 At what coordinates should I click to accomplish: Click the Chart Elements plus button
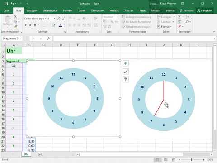pyautogui.click(x=126, y=63)
